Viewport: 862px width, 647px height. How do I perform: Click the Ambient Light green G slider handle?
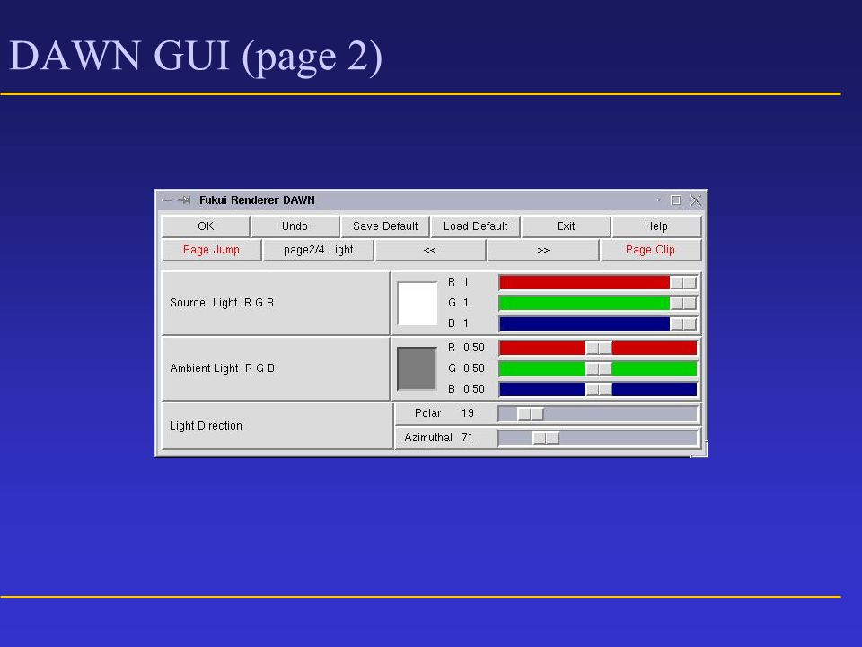(599, 368)
